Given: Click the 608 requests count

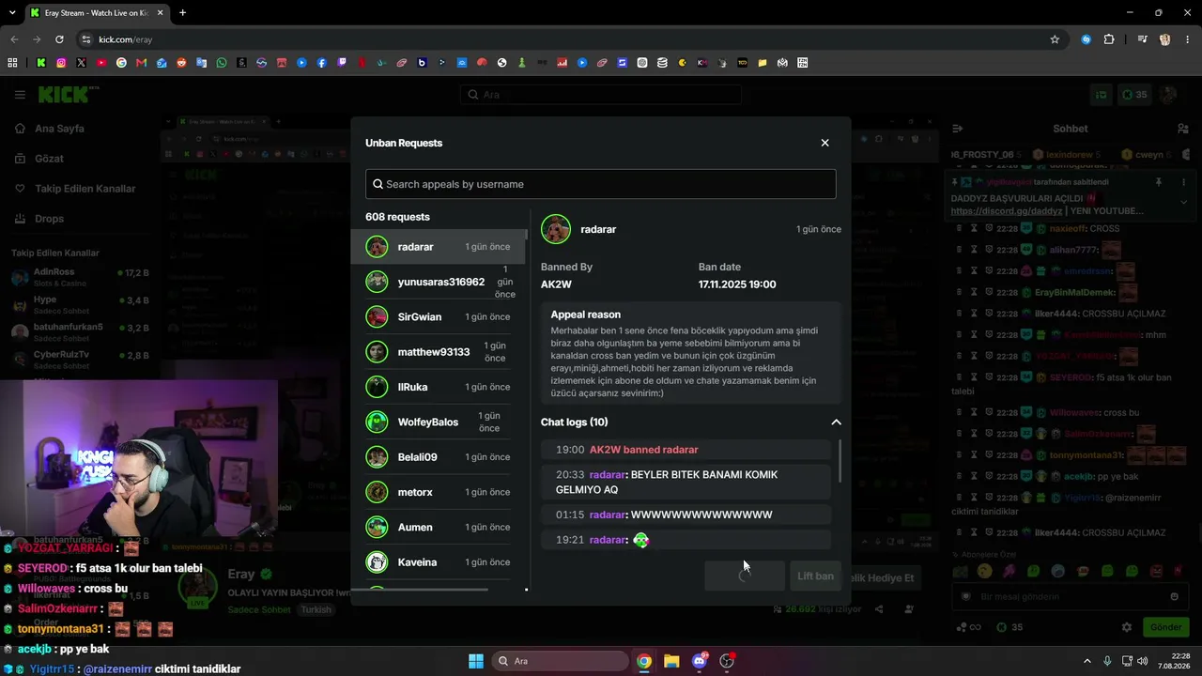Looking at the screenshot, I should [397, 217].
